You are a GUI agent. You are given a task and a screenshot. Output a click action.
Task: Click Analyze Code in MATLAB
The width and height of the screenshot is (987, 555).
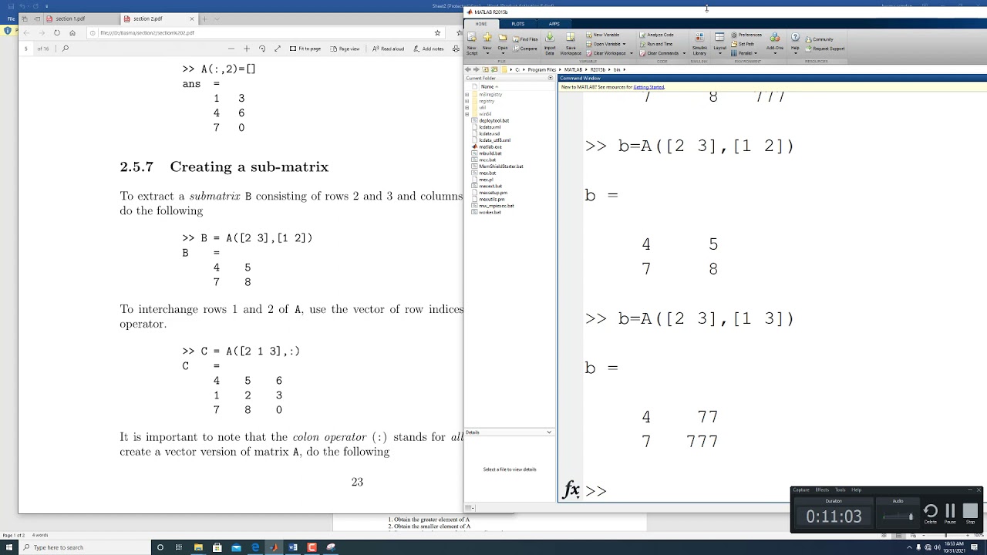(x=656, y=35)
